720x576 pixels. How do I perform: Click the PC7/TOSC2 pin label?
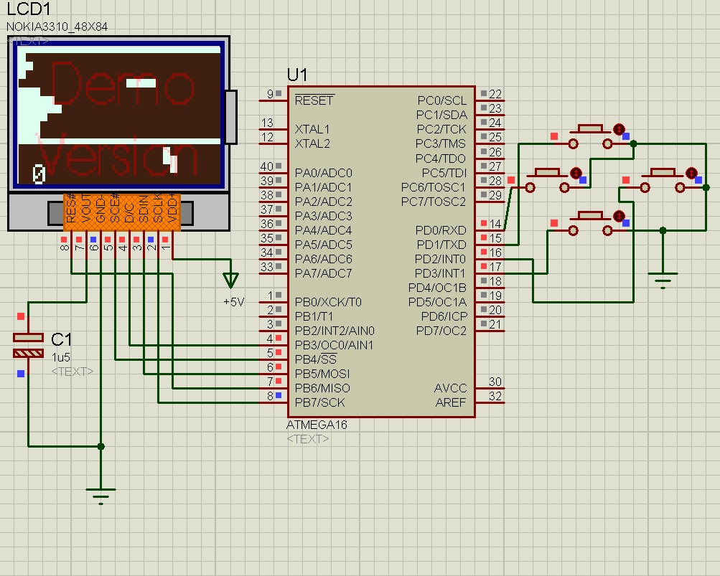click(x=434, y=202)
